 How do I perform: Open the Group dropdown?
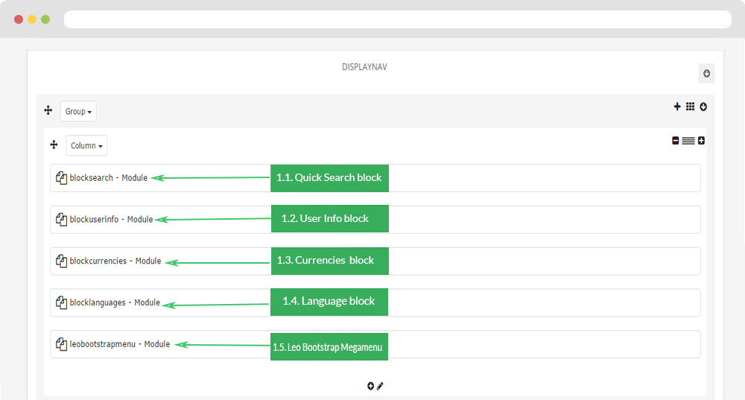click(x=78, y=111)
